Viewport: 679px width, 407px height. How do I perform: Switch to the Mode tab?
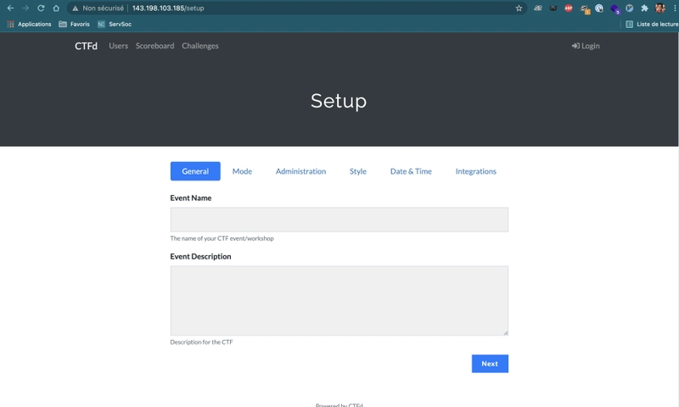tap(242, 171)
